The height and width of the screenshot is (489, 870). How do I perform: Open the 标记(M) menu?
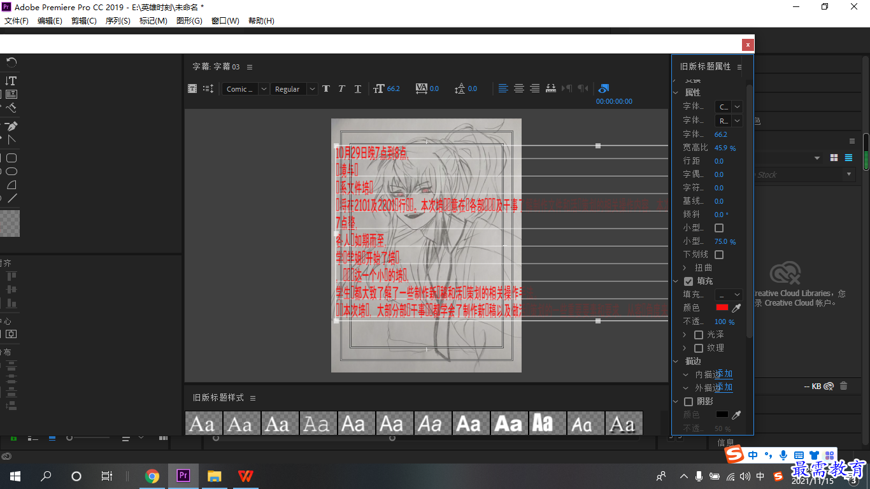point(153,21)
